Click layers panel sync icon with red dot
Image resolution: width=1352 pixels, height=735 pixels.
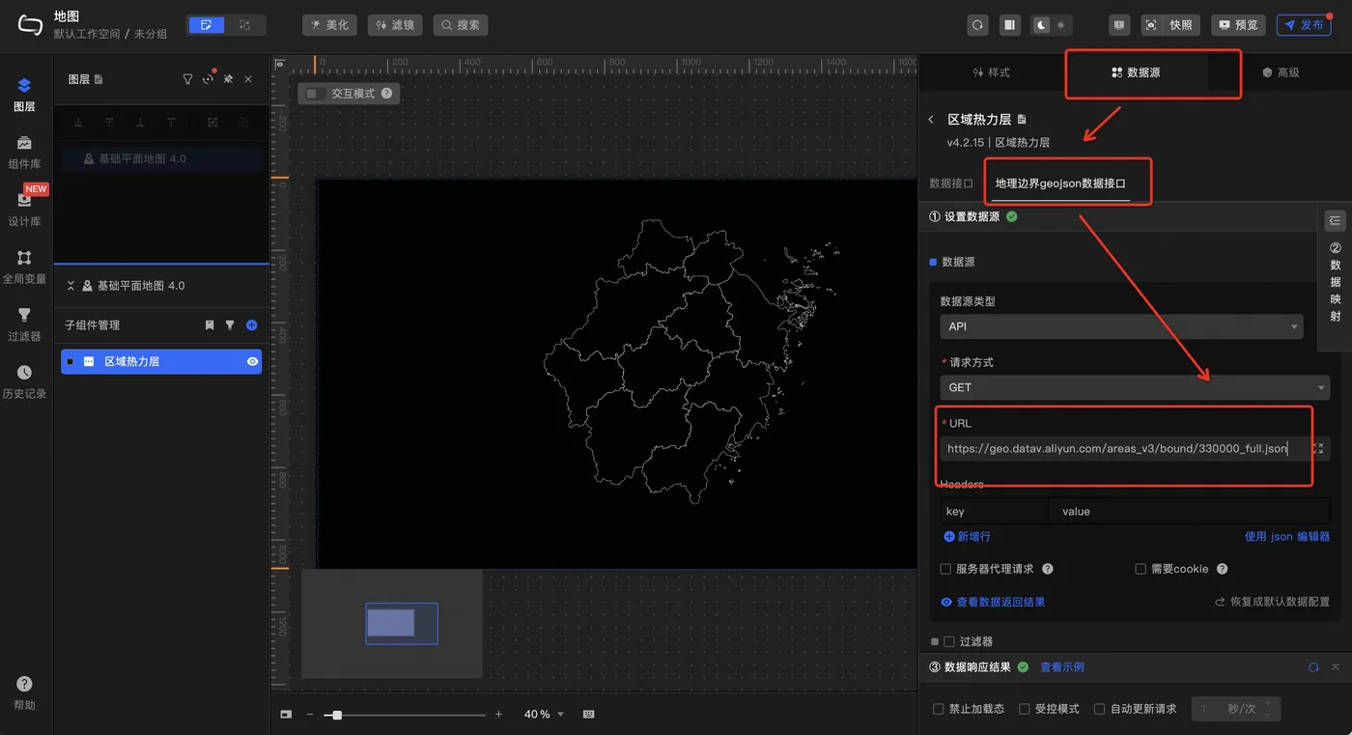[x=208, y=79]
